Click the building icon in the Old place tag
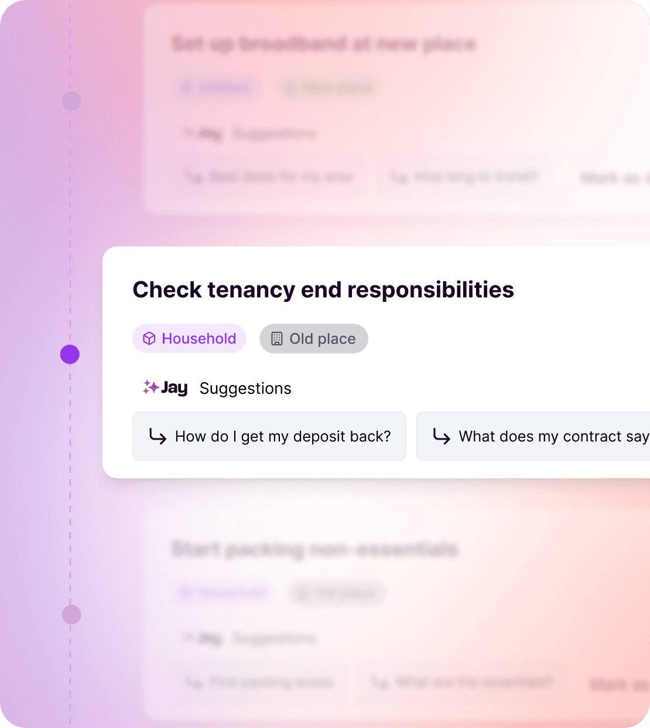Image resolution: width=650 pixels, height=728 pixels. coord(277,339)
